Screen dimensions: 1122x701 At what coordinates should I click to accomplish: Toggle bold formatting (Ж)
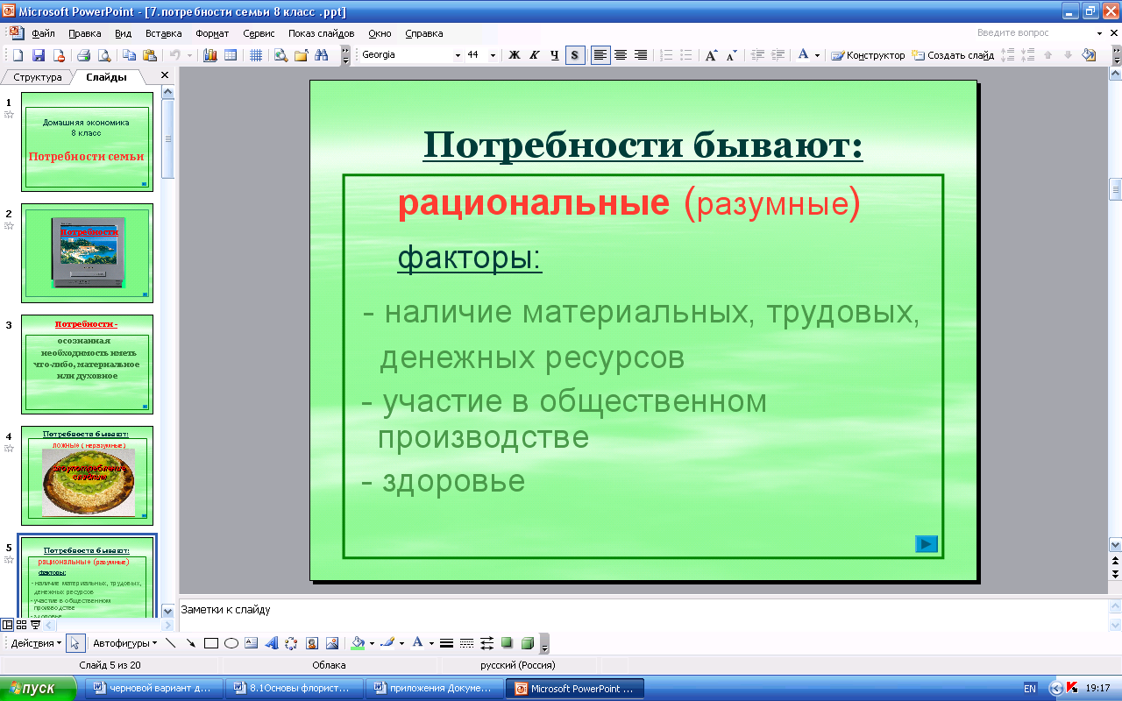tap(515, 55)
